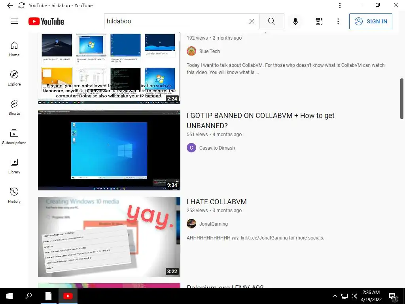This screenshot has height=304, width=405.
Task: Click the blank document taskbar icon
Action: click(48, 296)
